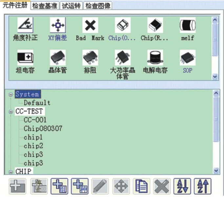Open the 检查图像 tab
The image size is (224, 201).
point(98,6)
